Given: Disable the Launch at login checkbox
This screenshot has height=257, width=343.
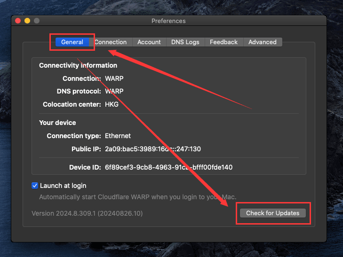Looking at the screenshot, I should pyautogui.click(x=35, y=186).
